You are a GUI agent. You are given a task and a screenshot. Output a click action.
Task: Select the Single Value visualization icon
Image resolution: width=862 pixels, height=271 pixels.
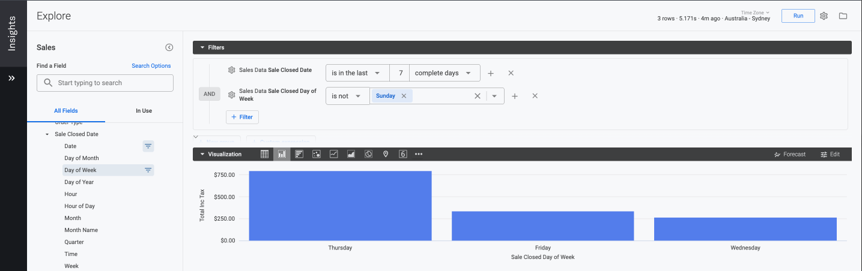[x=403, y=154]
